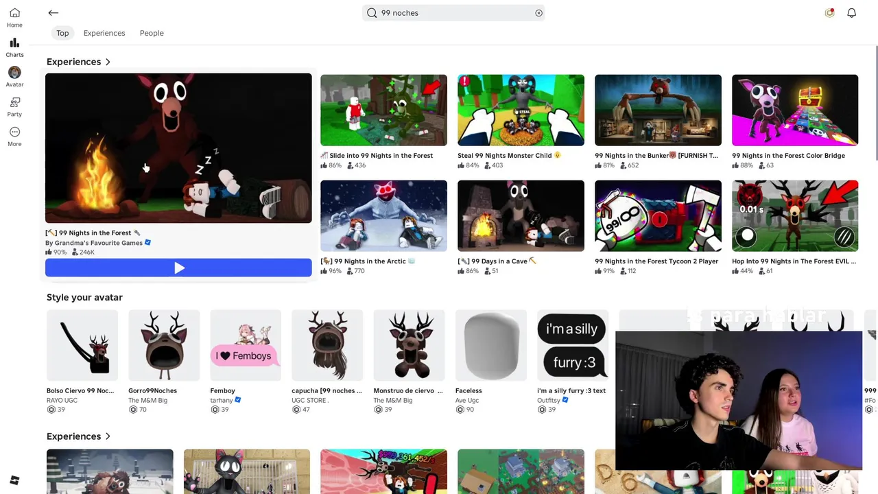This screenshot has height=494, width=878.
Task: Open the Robux balance icon
Action: coord(829,13)
